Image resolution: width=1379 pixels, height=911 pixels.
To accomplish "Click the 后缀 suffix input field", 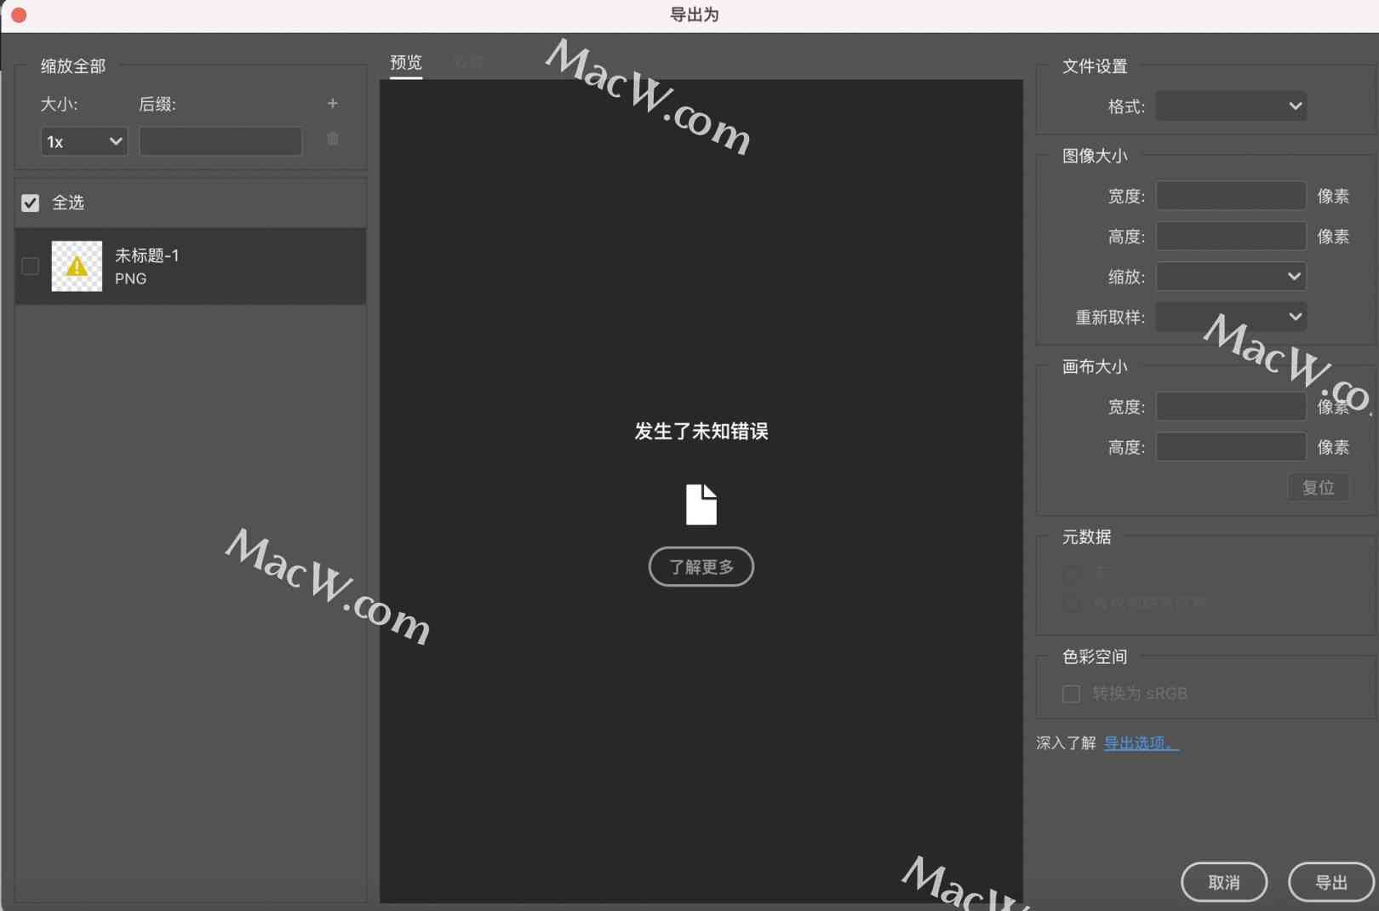I will (x=220, y=141).
